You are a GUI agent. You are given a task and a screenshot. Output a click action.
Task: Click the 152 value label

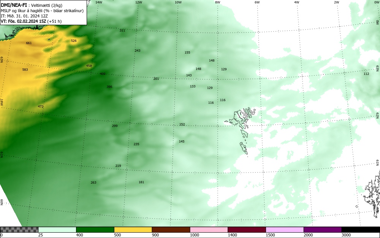182,125
